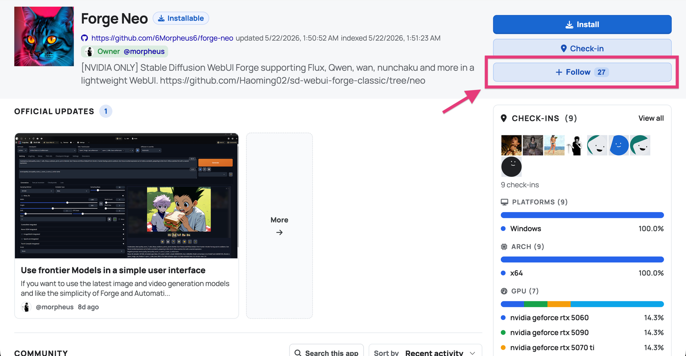Open the Sort by Recent activity dropdown
The width and height of the screenshot is (686, 356).
click(x=425, y=351)
